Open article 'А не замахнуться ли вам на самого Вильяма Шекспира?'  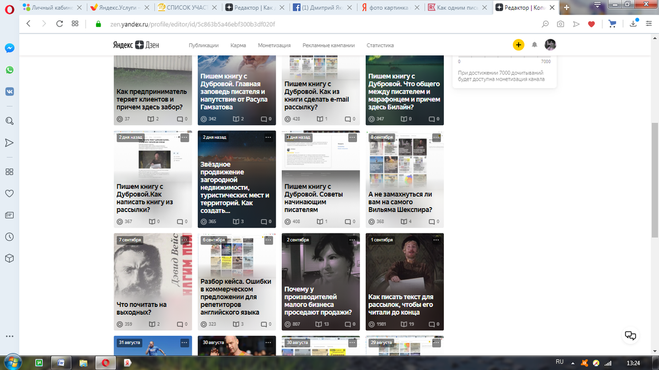(x=401, y=202)
